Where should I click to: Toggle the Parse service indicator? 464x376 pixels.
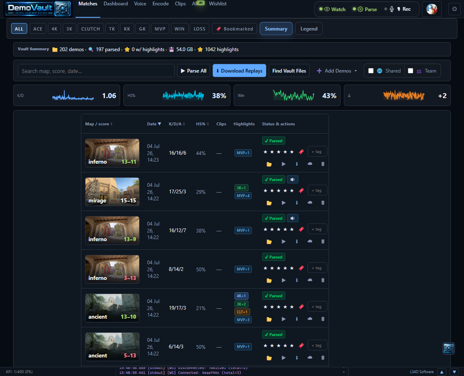pyautogui.click(x=365, y=9)
